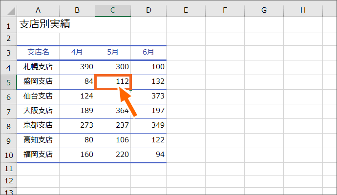Select column C header

[x=113, y=10]
